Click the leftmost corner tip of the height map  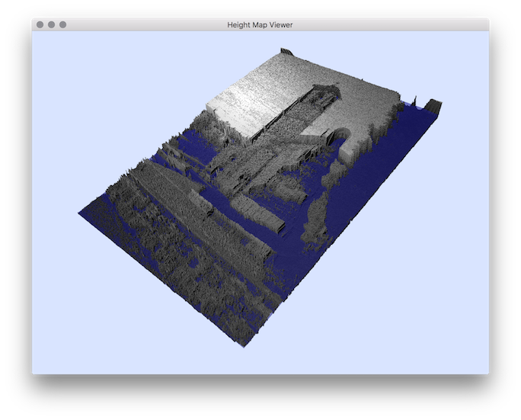point(80,213)
